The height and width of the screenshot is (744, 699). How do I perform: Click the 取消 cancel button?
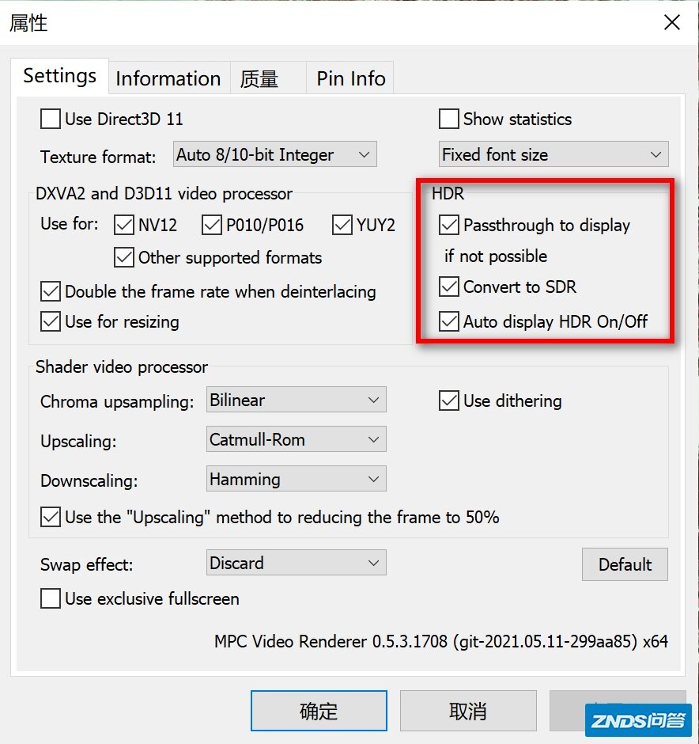[x=468, y=711]
